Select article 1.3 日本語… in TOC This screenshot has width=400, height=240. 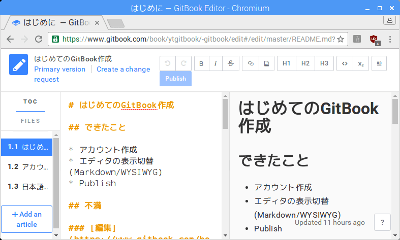click(27, 187)
